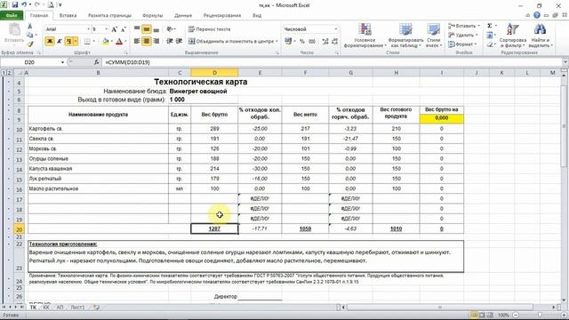Decrease decimal places

coord(334,42)
